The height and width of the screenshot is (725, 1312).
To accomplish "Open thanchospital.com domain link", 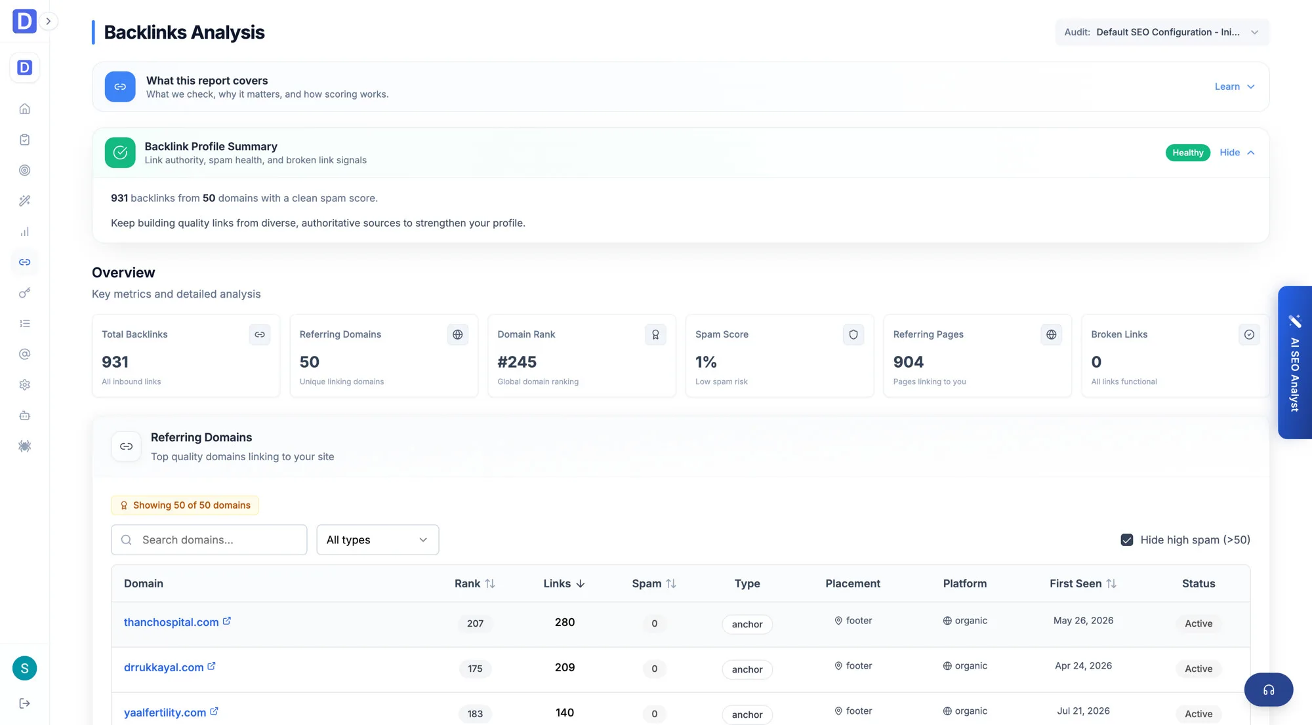I will click(x=171, y=622).
